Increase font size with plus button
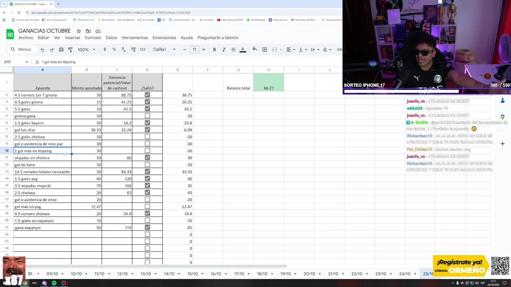Viewport: 511px width, 287px height. pyautogui.click(x=204, y=49)
